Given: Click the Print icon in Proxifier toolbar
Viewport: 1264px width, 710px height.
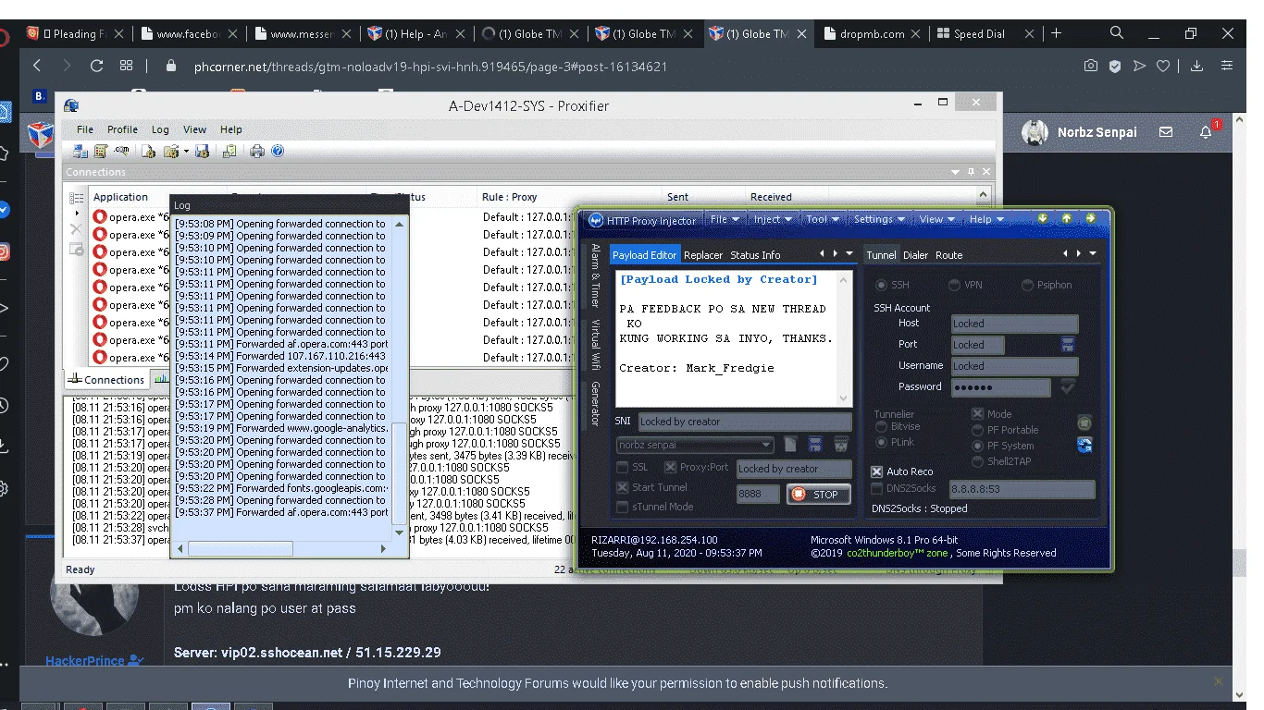Looking at the screenshot, I should (256, 151).
